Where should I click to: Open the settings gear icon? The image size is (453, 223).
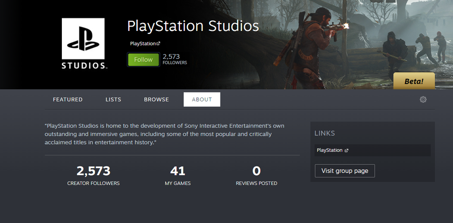[423, 99]
